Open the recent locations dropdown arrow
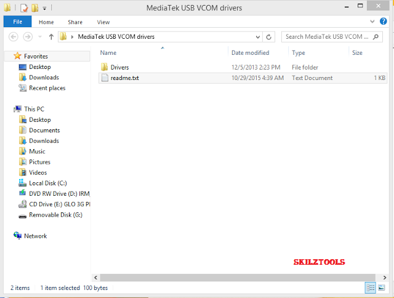The image size is (394, 298). 39,37
